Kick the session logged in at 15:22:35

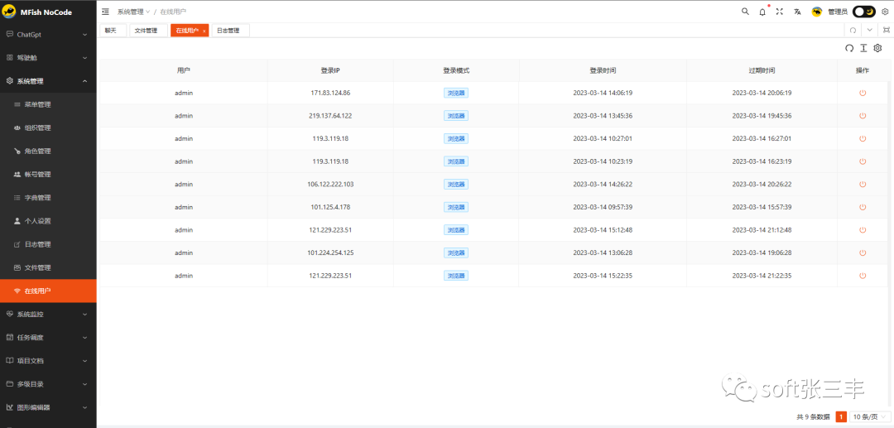point(863,276)
